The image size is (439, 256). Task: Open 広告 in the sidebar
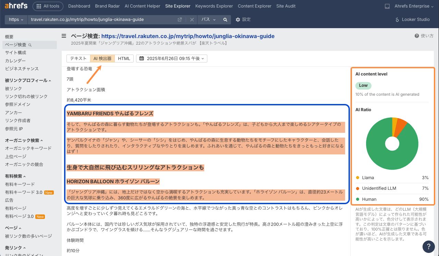9,200
